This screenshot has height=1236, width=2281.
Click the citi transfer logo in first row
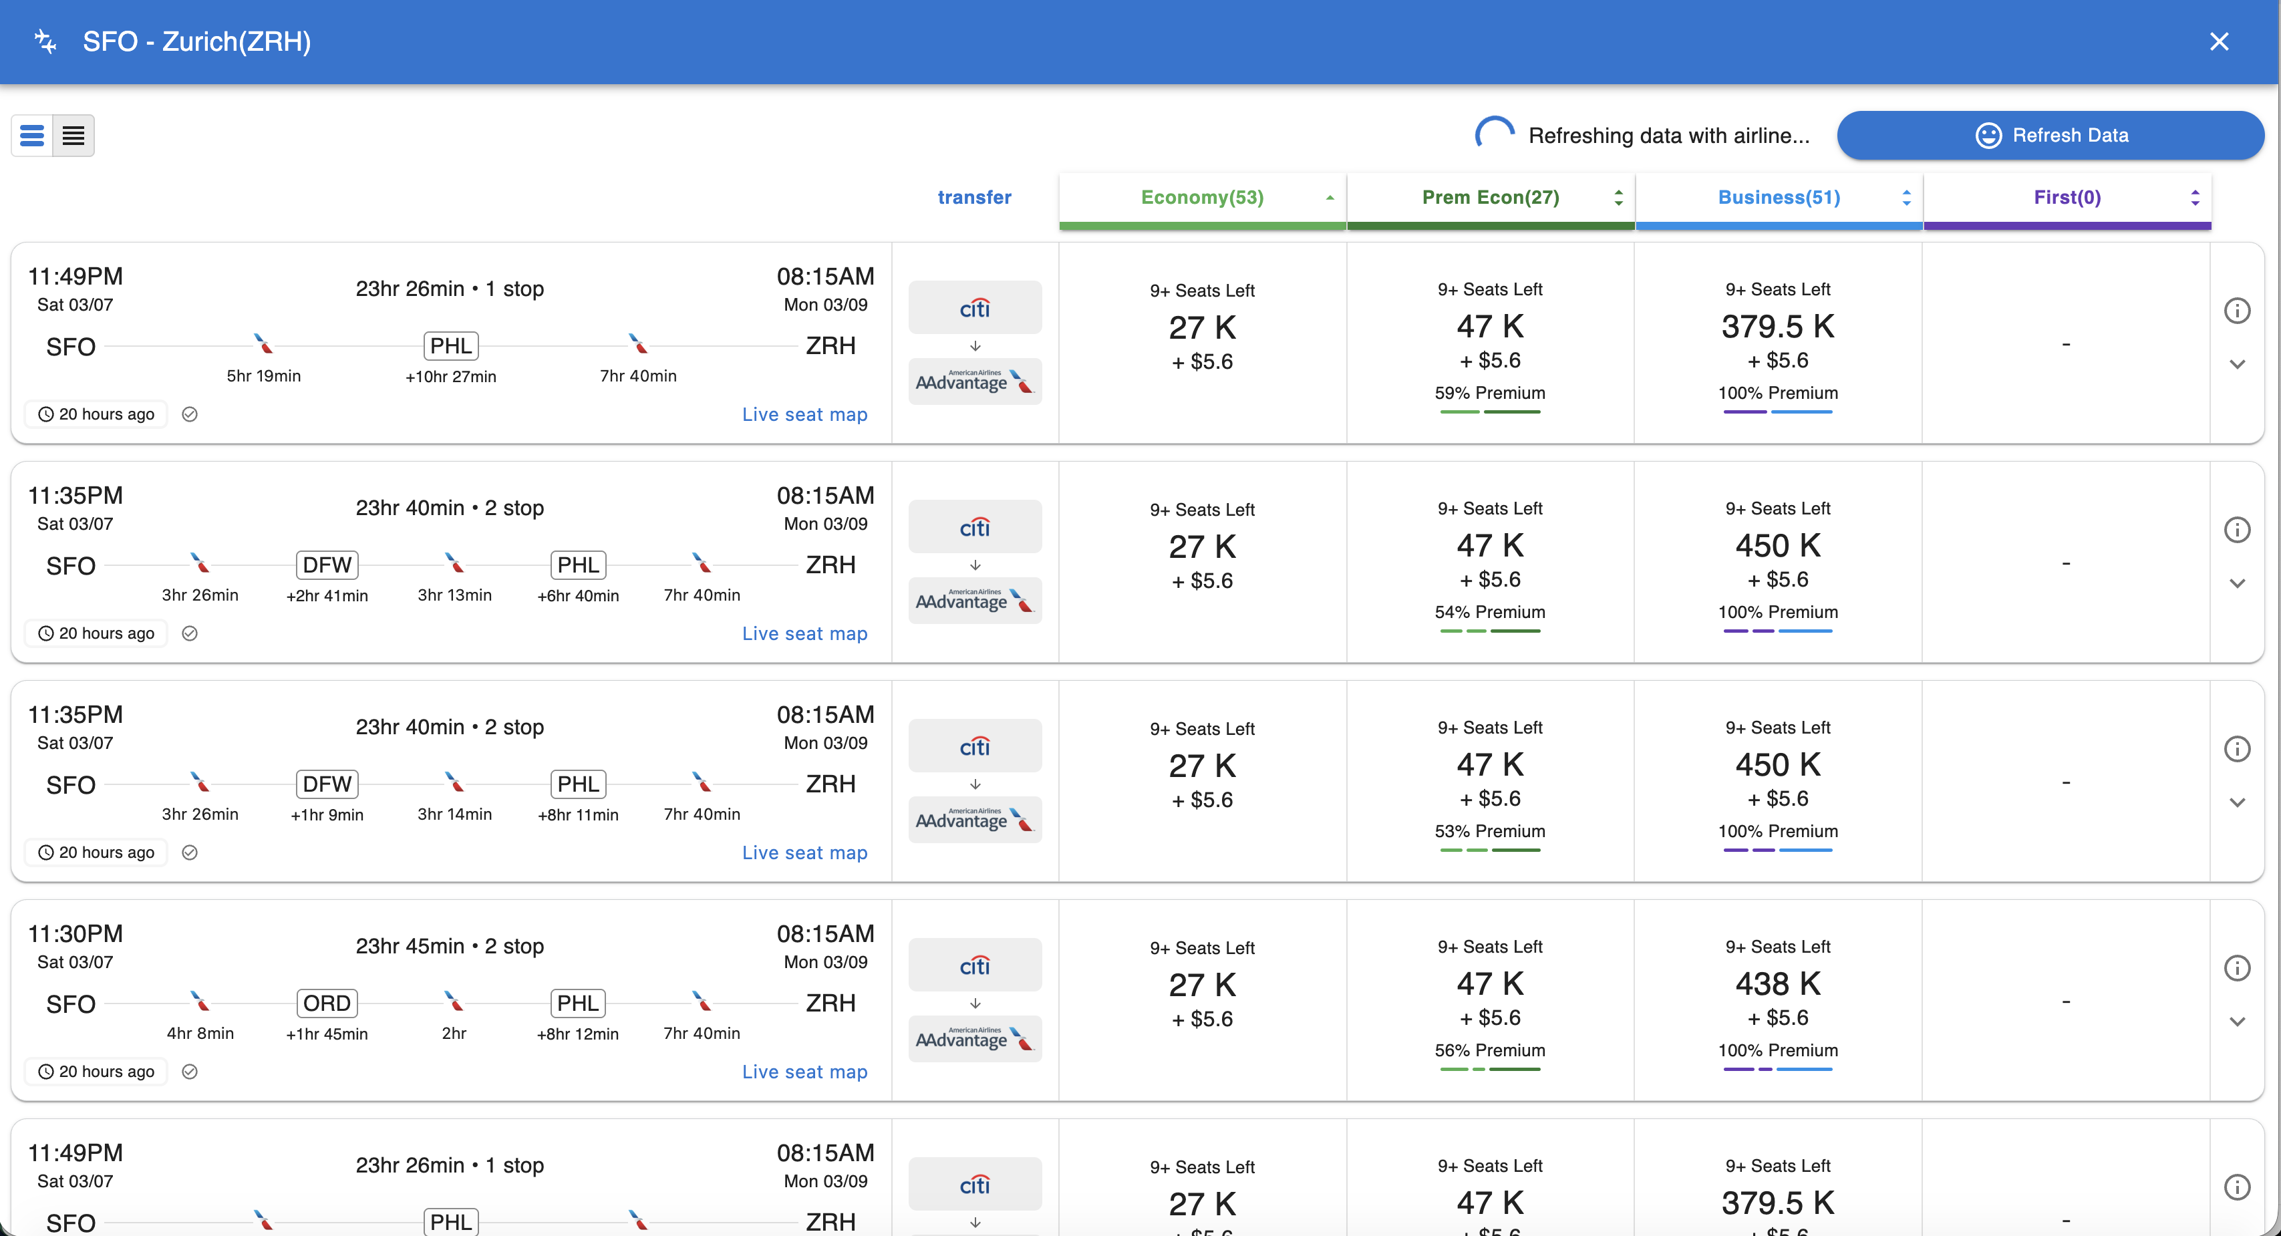[x=975, y=308]
